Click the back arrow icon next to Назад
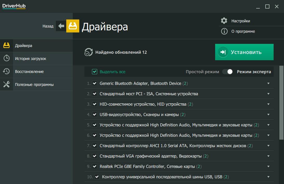Image resolution: width=284 pixels, height=184 pixels. 61,26
